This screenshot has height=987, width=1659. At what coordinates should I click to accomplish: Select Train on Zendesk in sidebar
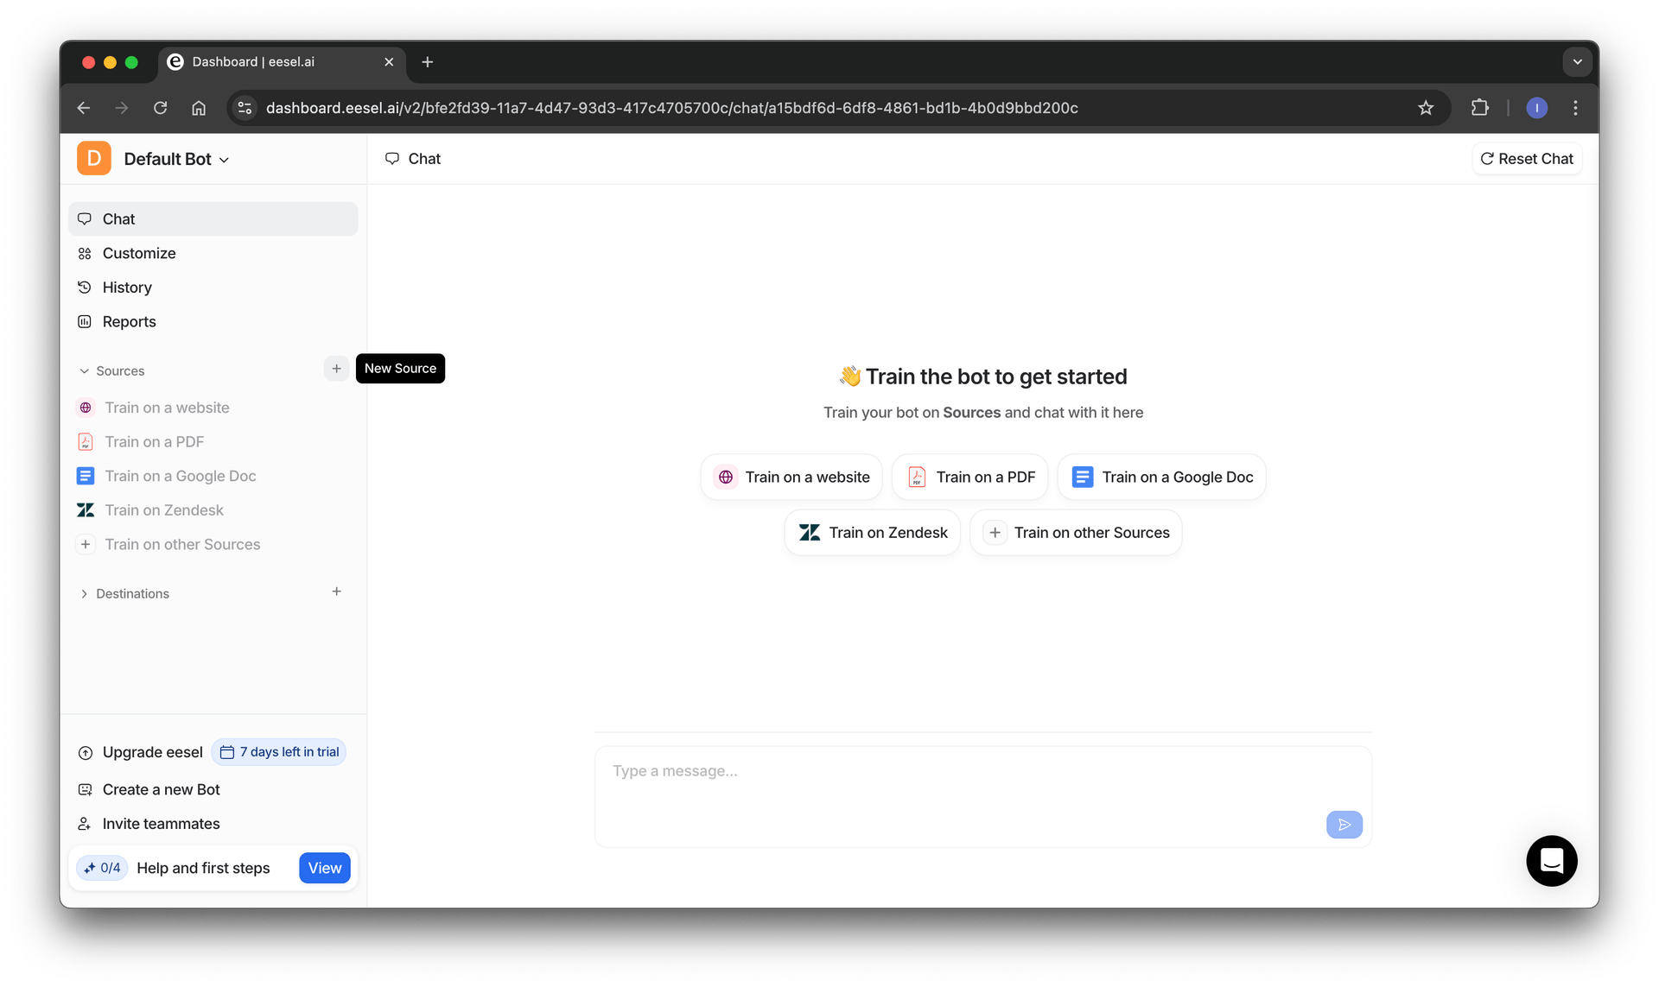click(x=164, y=510)
